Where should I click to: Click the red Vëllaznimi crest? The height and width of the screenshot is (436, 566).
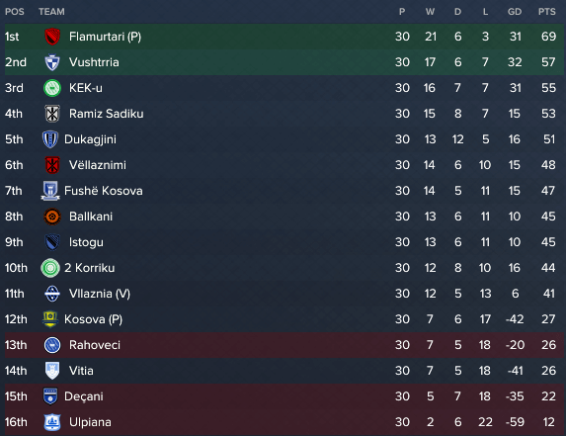click(52, 165)
